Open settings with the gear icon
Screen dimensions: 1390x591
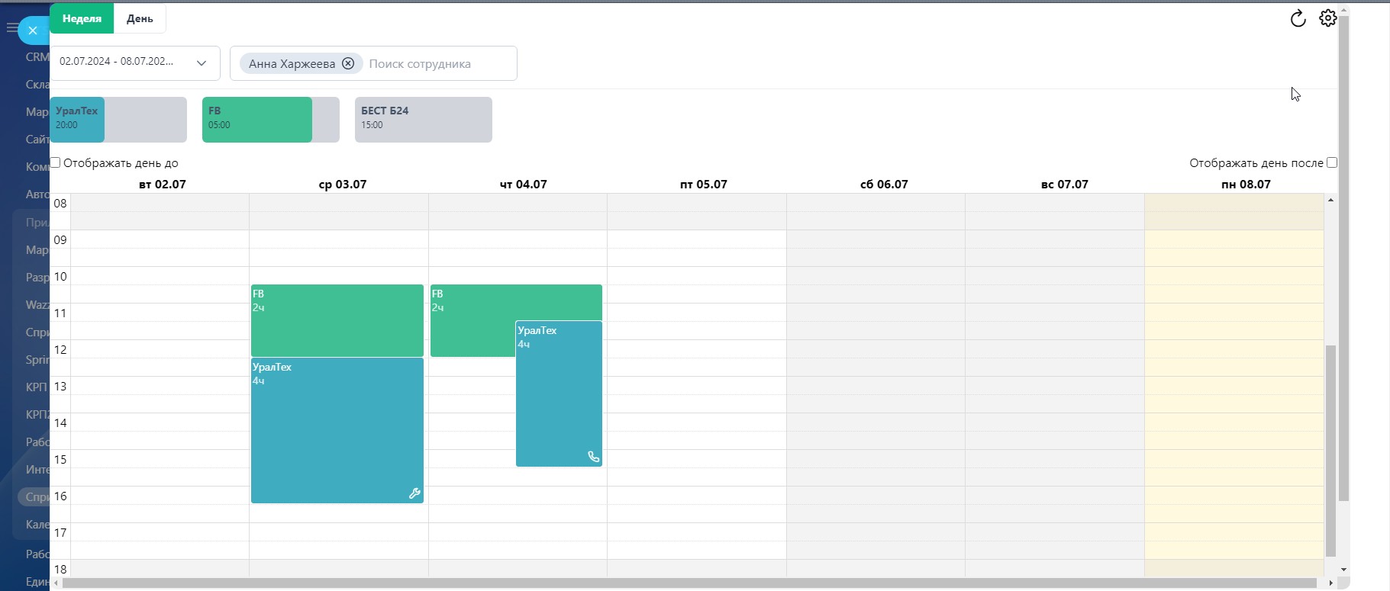[1327, 18]
